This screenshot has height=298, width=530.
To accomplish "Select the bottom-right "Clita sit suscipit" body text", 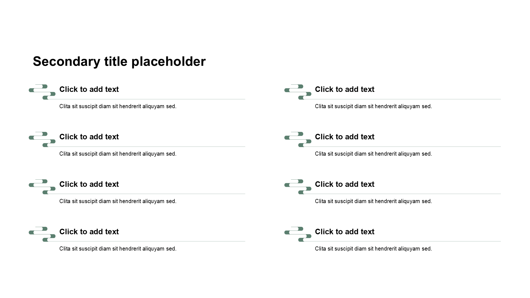I will coord(373,249).
